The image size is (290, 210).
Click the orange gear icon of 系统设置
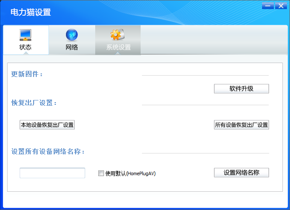tap(117, 34)
